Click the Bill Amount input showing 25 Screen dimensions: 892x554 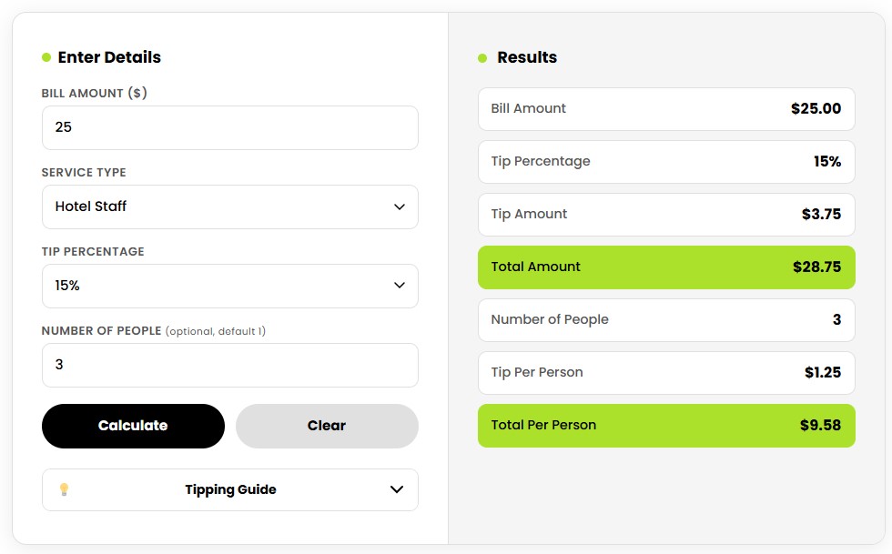tap(229, 127)
